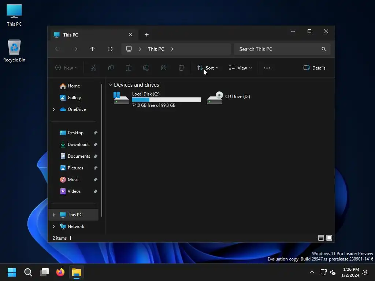Image resolution: width=375 pixels, height=281 pixels.
Task: Expand This PC tree node
Action: (x=53, y=215)
